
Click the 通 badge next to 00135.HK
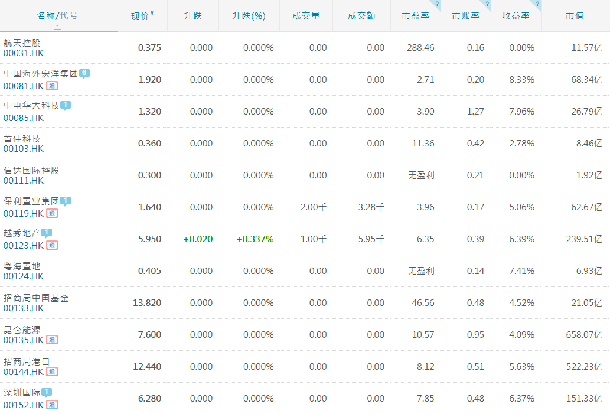point(52,340)
